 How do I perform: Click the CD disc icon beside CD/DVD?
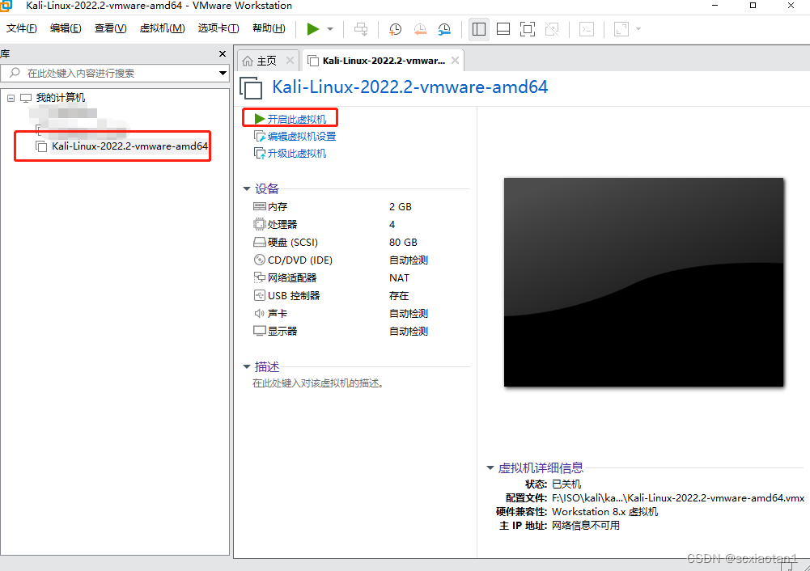point(259,260)
